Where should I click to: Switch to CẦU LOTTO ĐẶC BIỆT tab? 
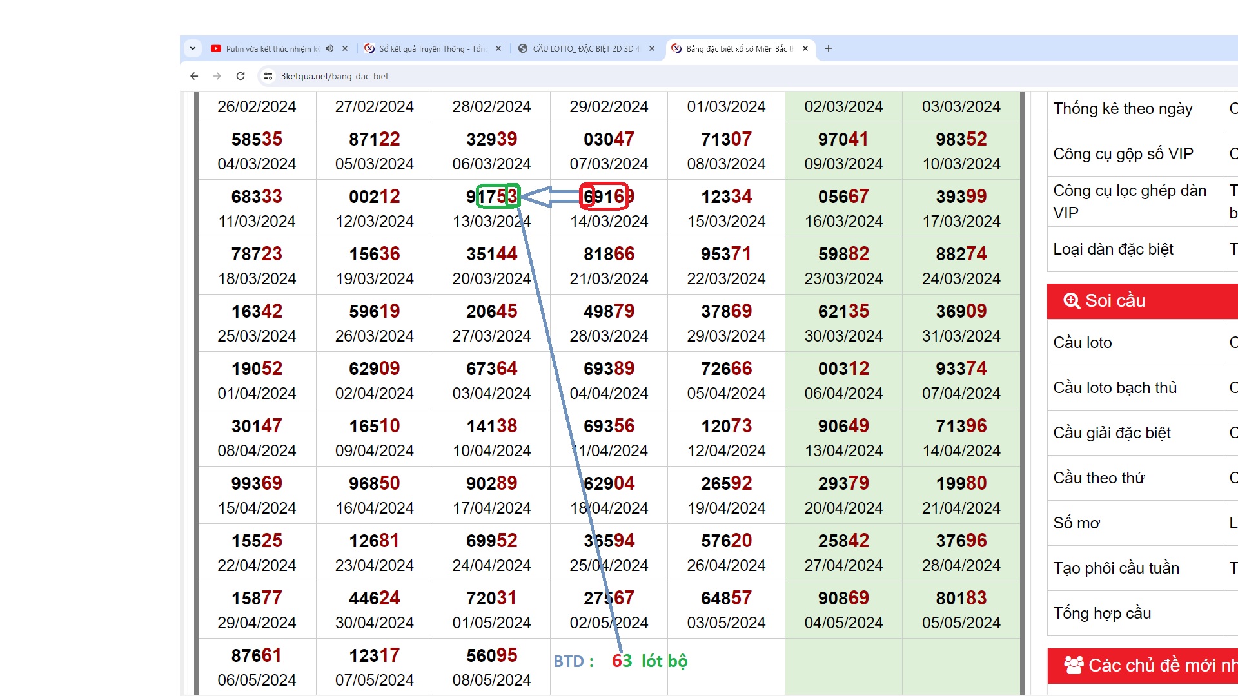point(584,48)
